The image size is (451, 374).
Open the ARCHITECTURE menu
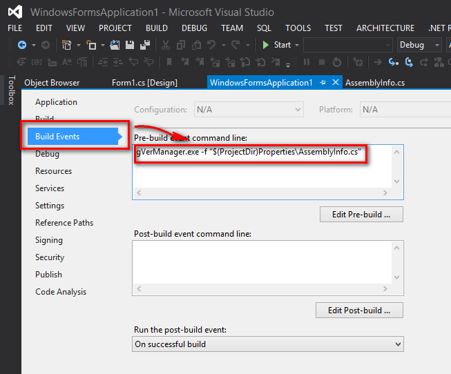(385, 28)
